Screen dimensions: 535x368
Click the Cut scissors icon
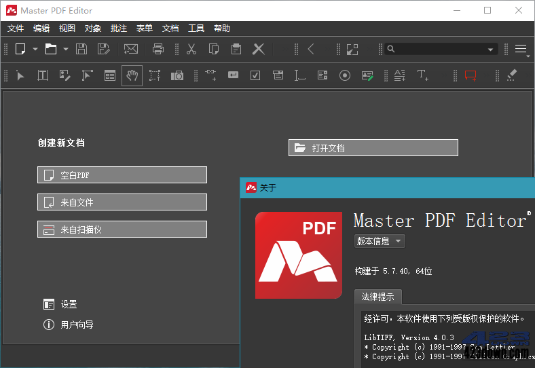click(x=191, y=49)
